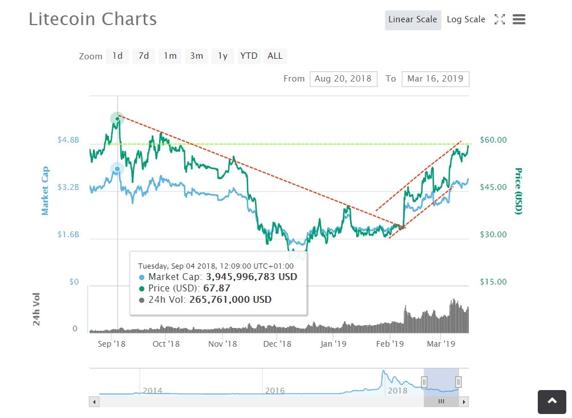Click the $1.6B market cap label
This screenshot has width=572, height=418.
coord(68,234)
